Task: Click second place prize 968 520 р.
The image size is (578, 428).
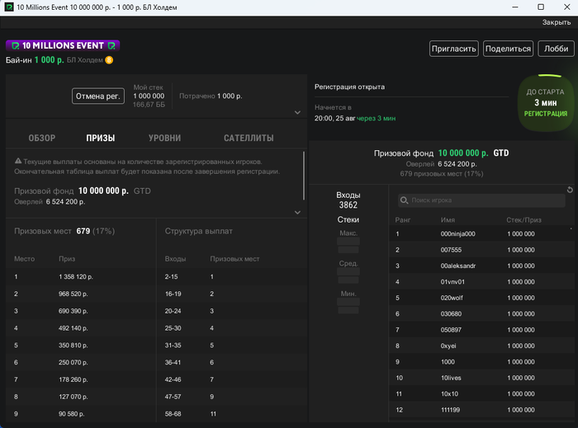Action: click(73, 294)
